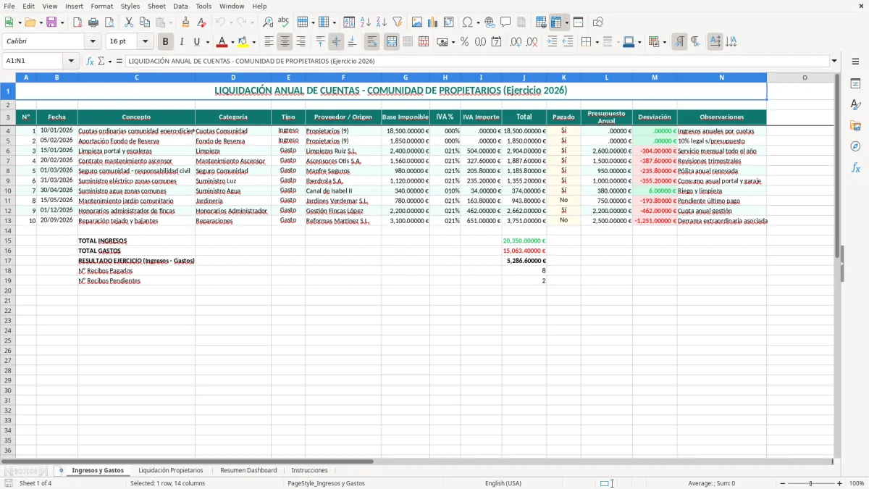Open the Format menu
Screen dimensions: 869x489
102,6
